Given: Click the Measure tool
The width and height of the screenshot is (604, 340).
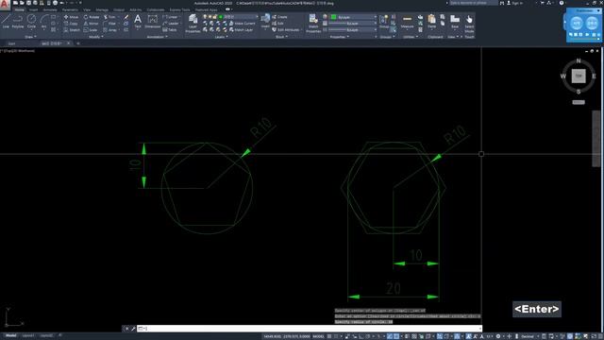Looking at the screenshot, I should click(407, 22).
